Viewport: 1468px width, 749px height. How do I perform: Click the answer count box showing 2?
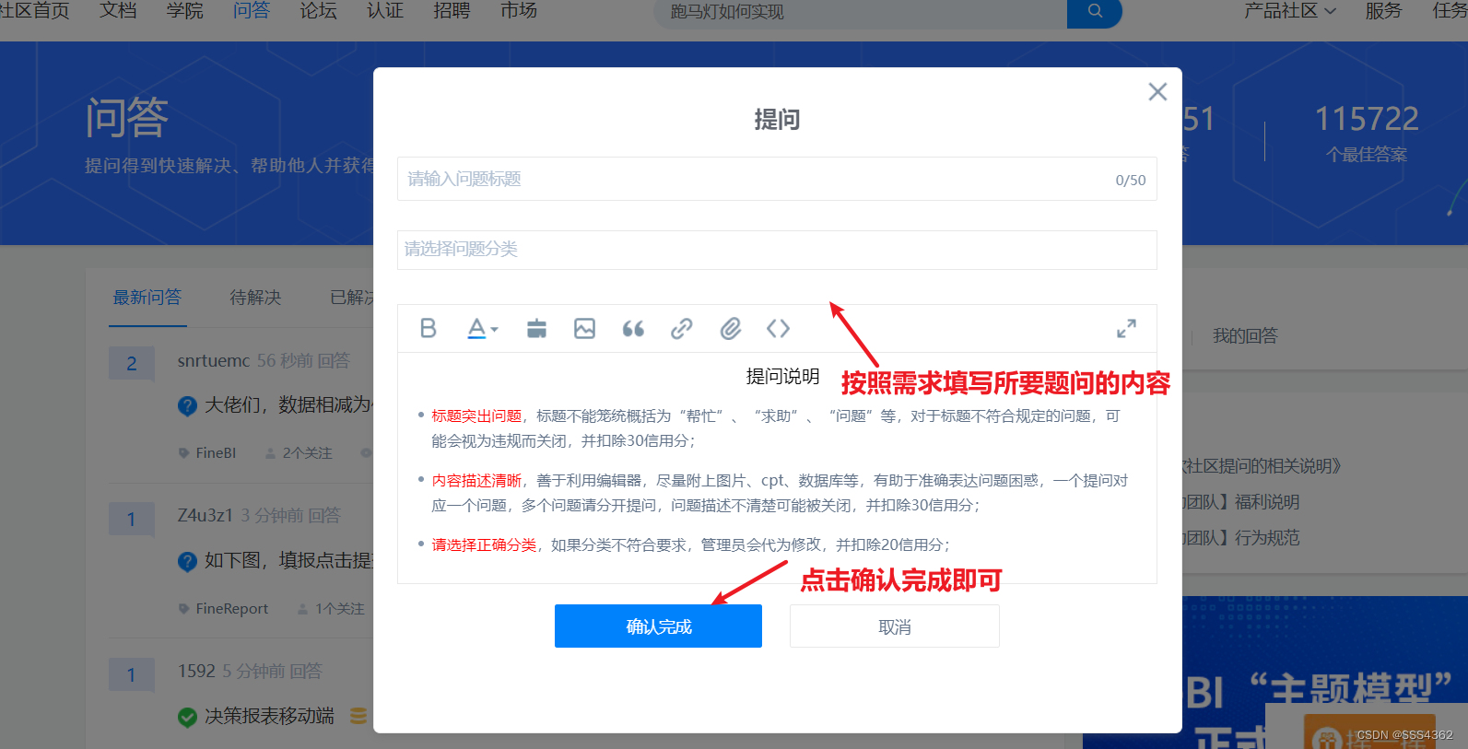[131, 363]
